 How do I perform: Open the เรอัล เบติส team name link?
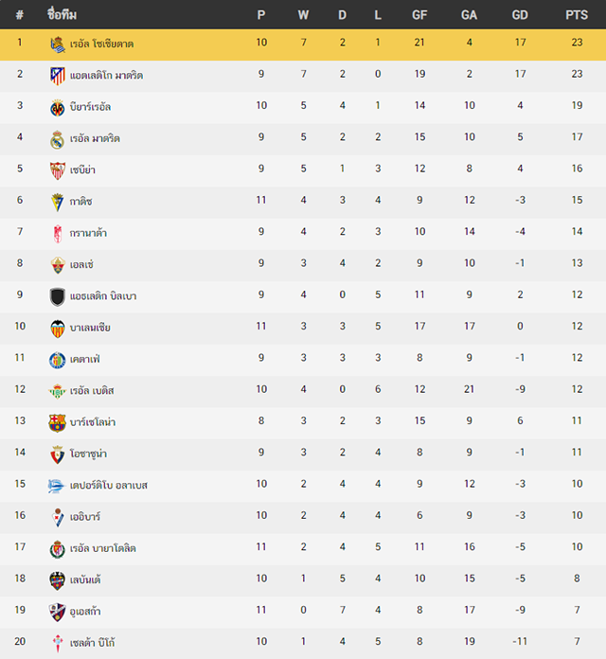click(92, 390)
